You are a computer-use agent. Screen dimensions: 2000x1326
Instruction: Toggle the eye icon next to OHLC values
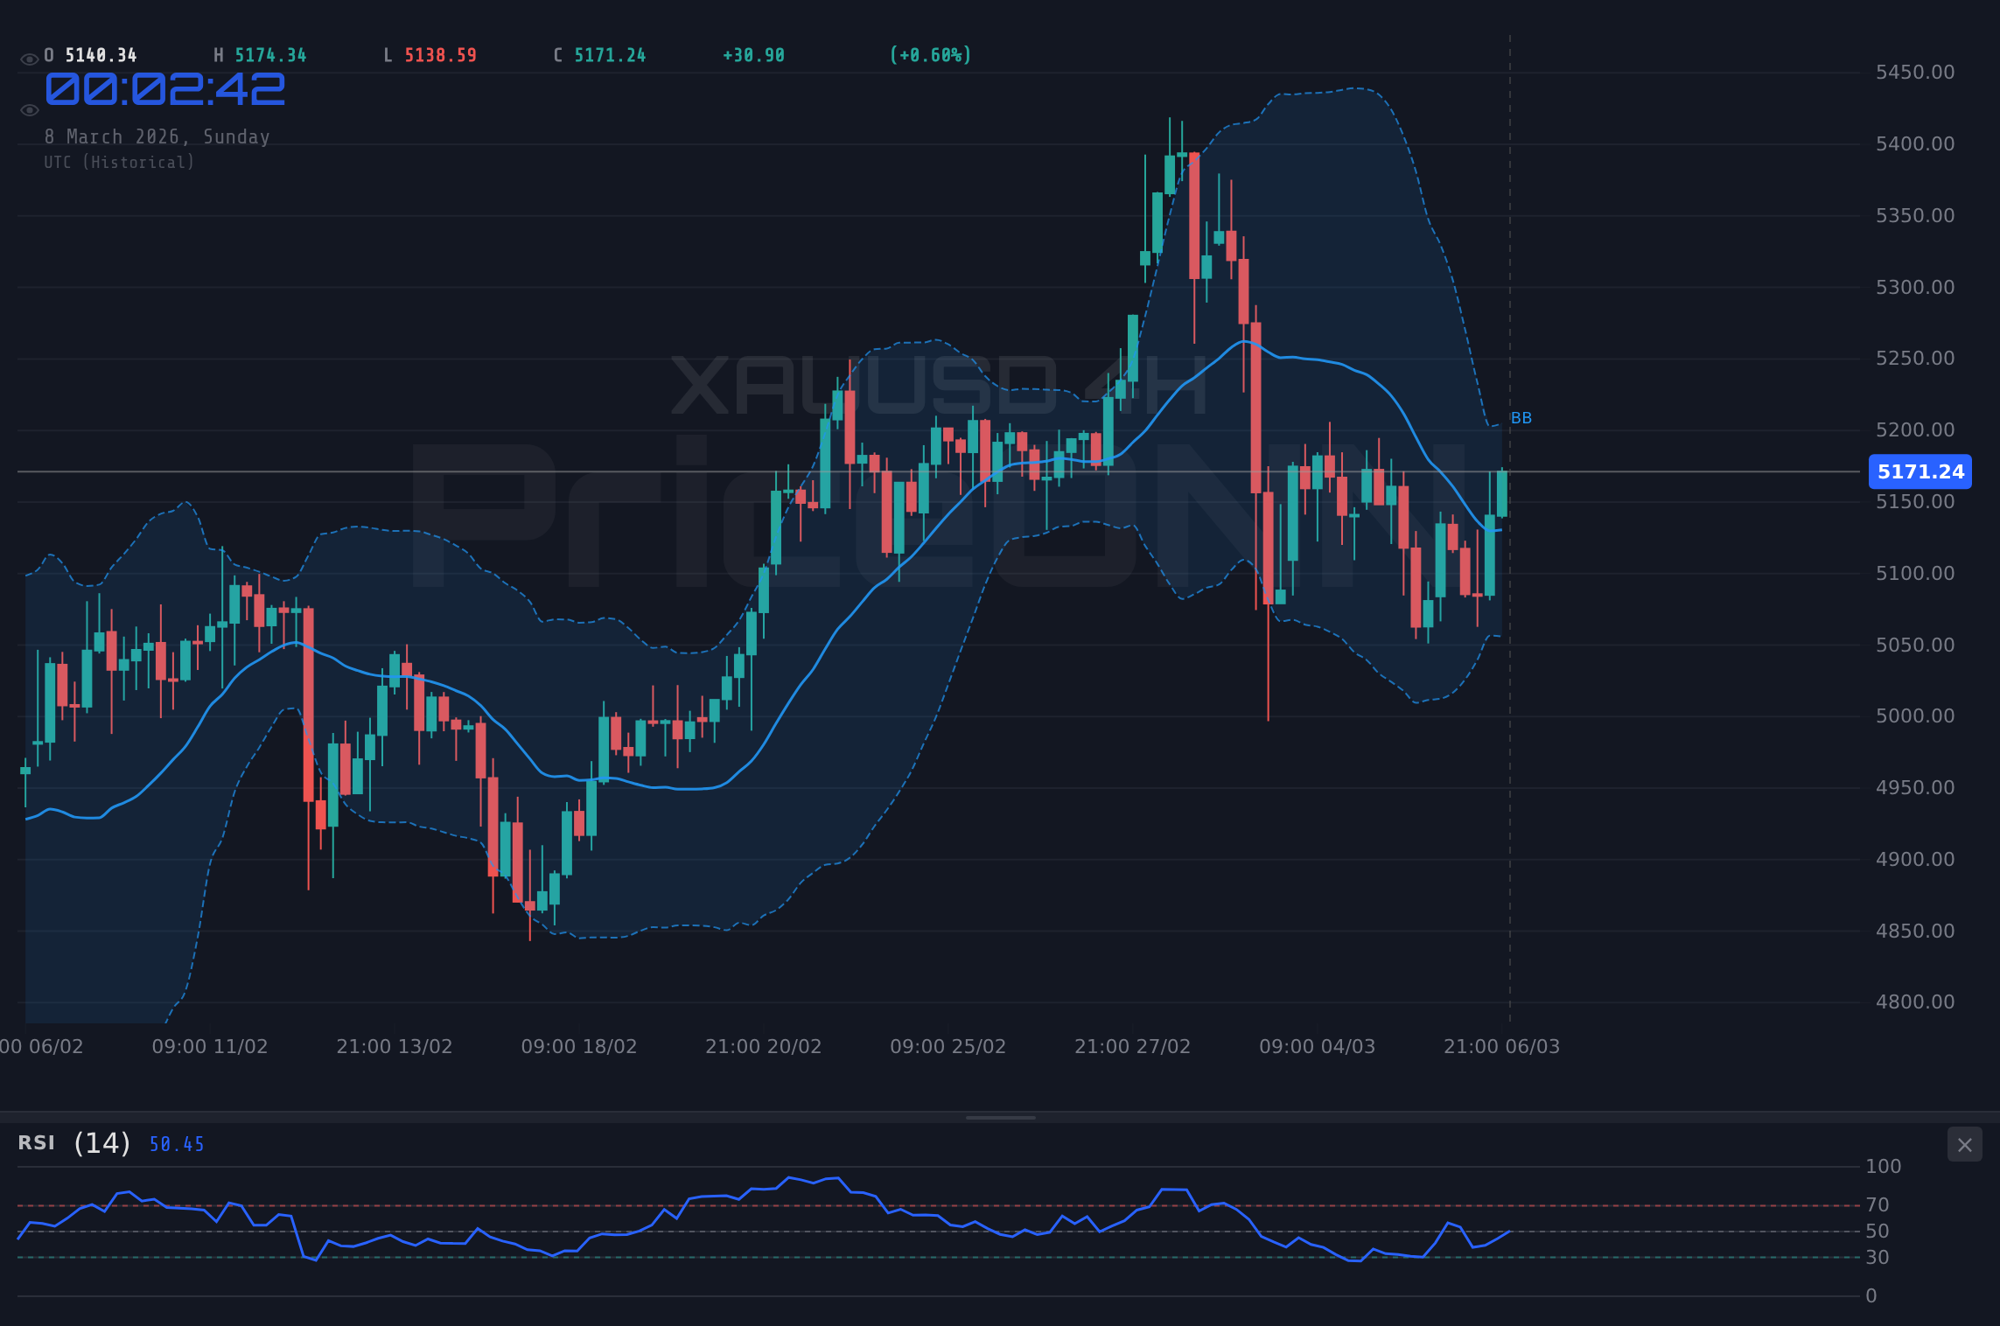click(29, 59)
